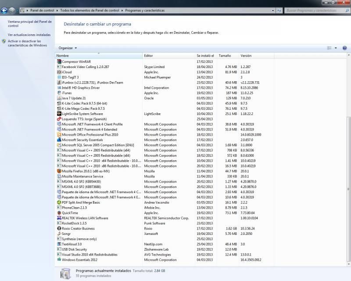Screen dimensions: 351x281
Task: Click the scrollbar up arrow
Action: pos(348,55)
